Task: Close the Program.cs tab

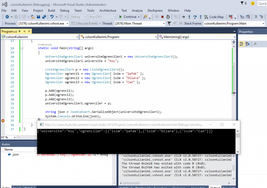Action: tap(29, 31)
